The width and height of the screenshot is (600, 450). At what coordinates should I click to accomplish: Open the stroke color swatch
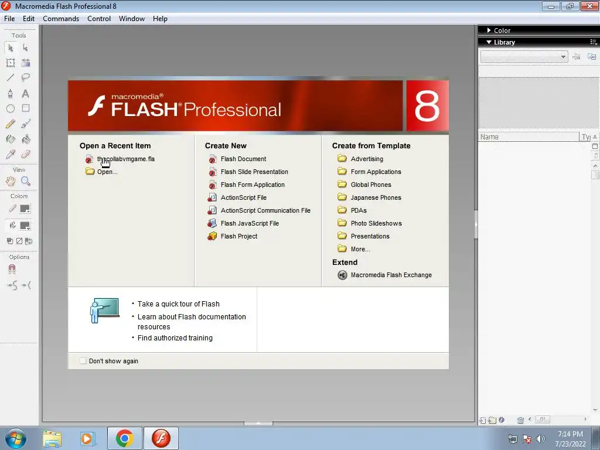[x=25, y=209]
